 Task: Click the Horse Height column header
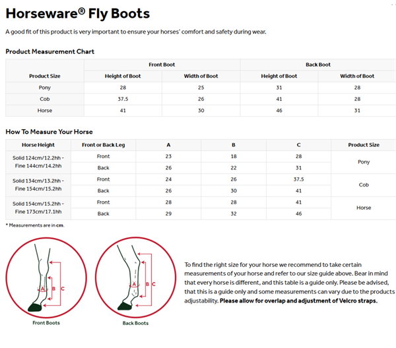[38, 145]
